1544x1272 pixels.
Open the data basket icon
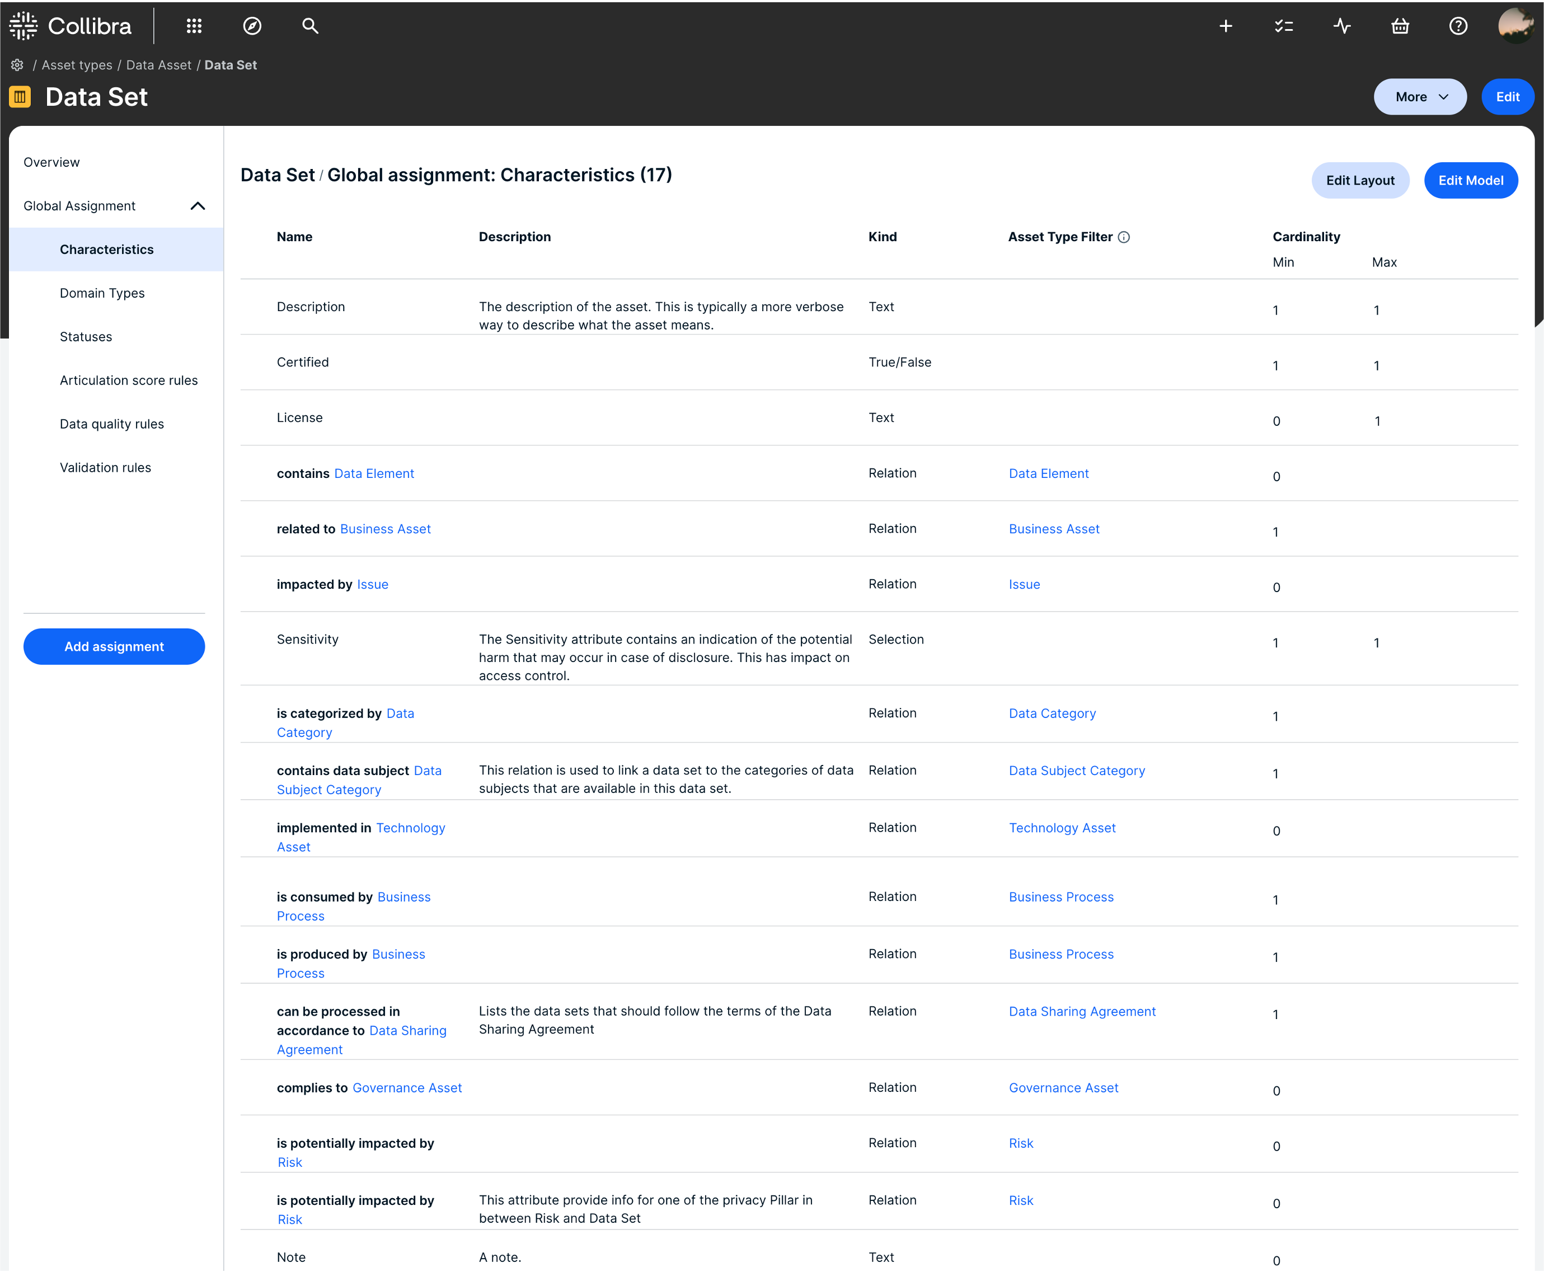pyautogui.click(x=1400, y=26)
